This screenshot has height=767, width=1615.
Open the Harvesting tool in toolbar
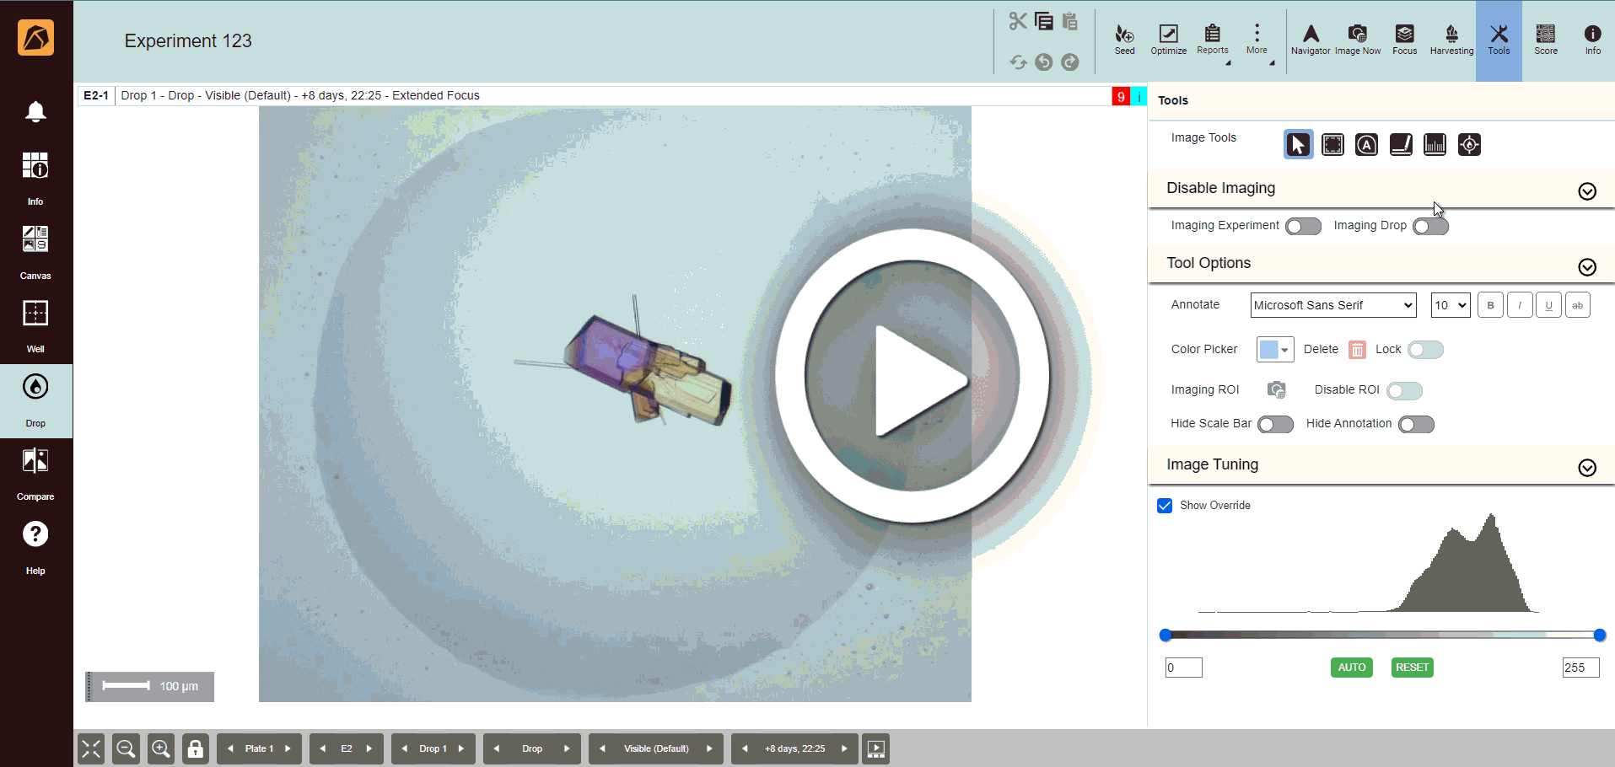click(1451, 39)
